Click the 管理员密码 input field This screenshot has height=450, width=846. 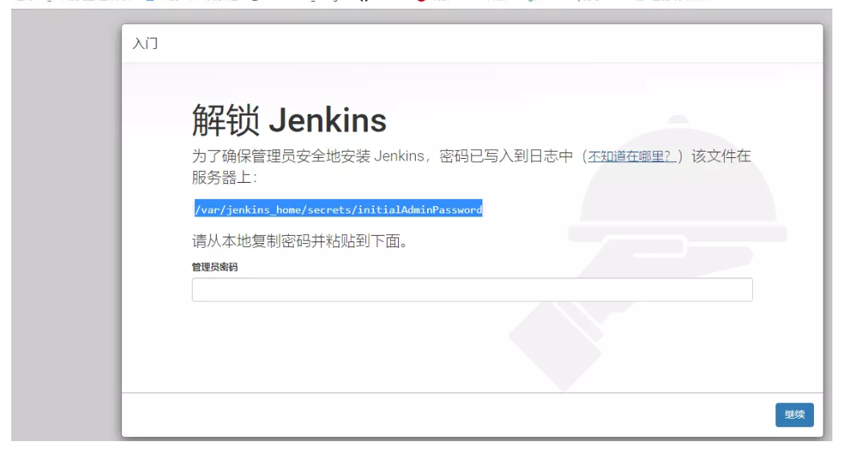[x=472, y=290]
